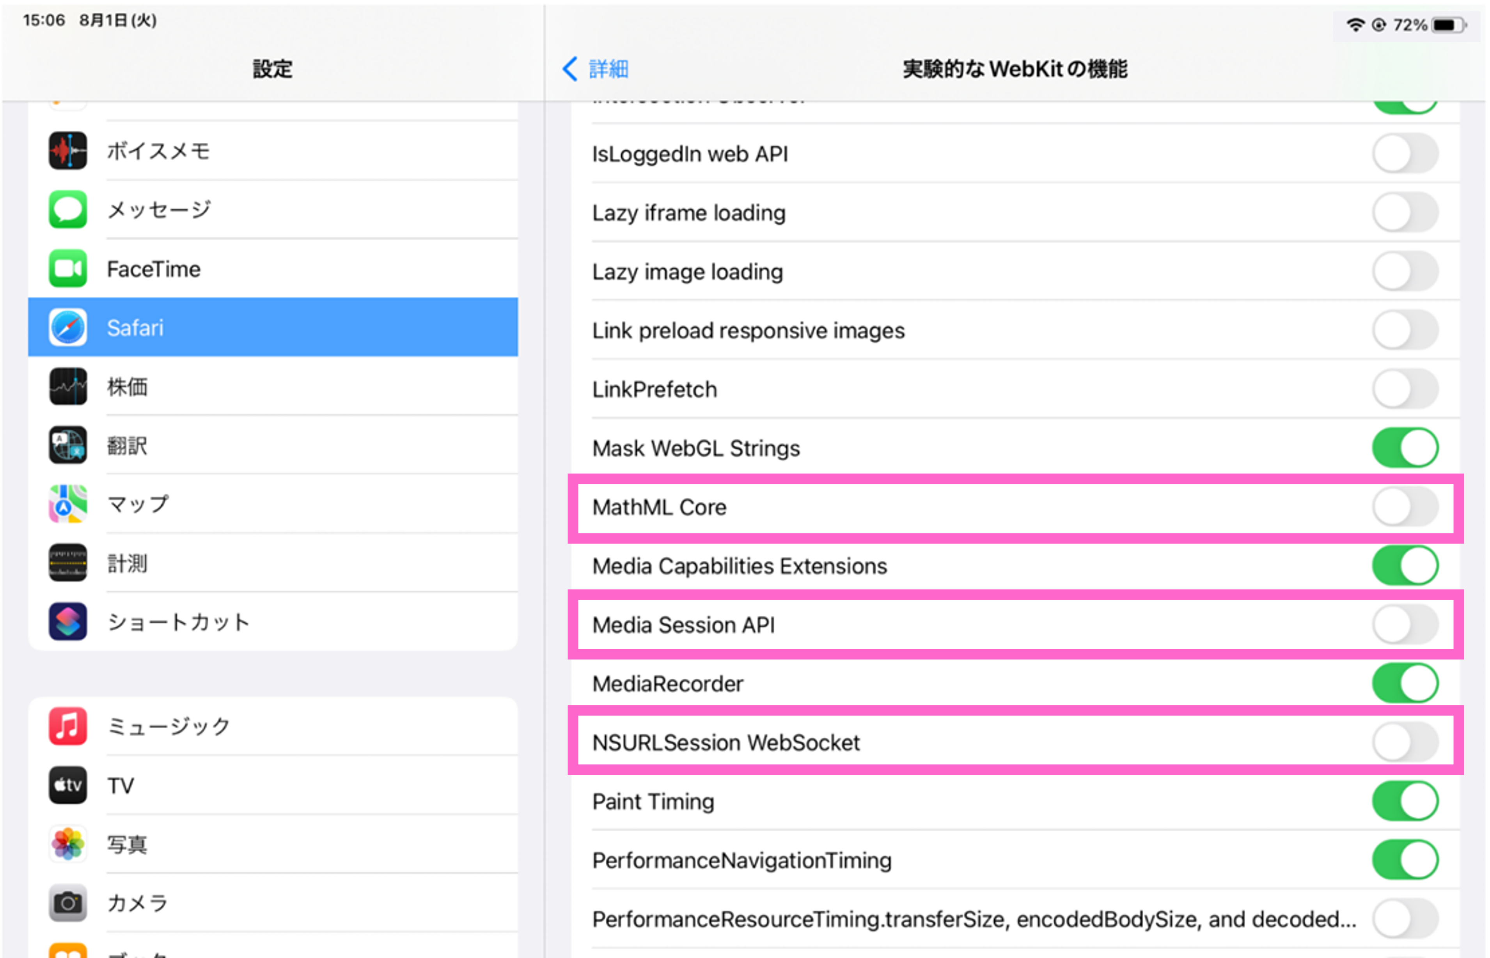Tap the green Messages icon
The height and width of the screenshot is (958, 1490).
pos(68,210)
